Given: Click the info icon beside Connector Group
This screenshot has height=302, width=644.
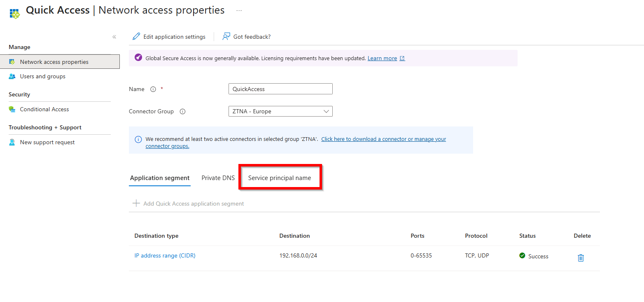Looking at the screenshot, I should tap(182, 112).
